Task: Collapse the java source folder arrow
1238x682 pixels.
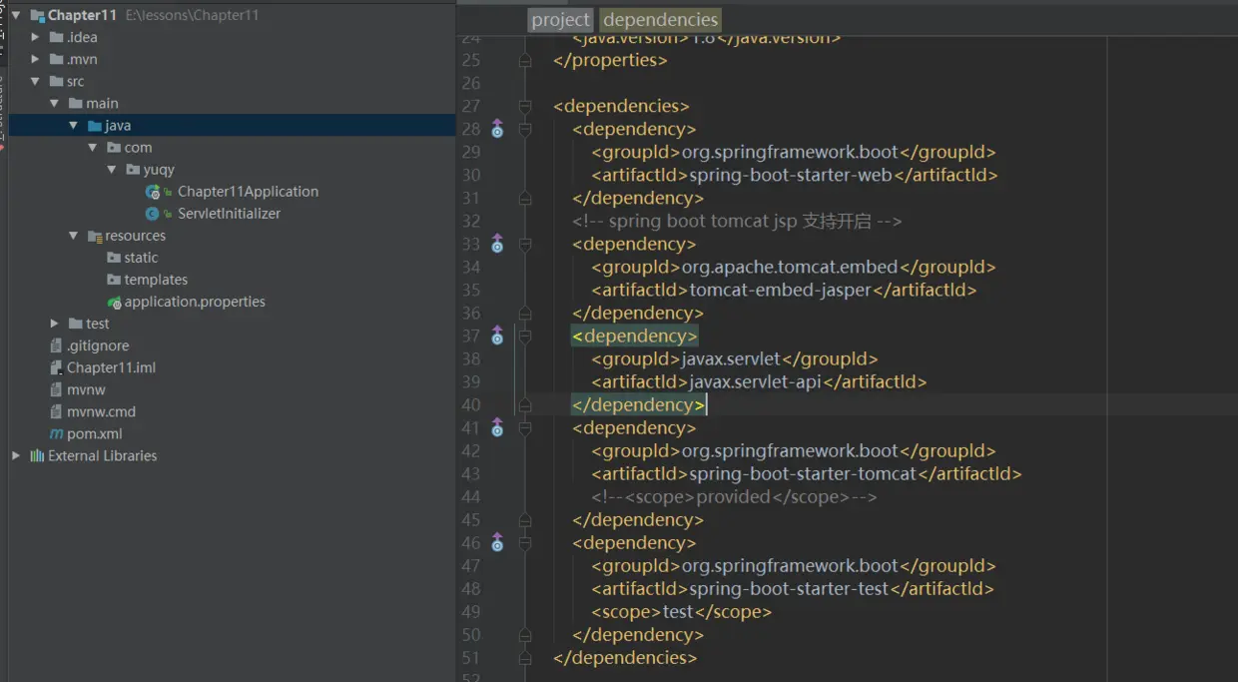Action: point(73,125)
